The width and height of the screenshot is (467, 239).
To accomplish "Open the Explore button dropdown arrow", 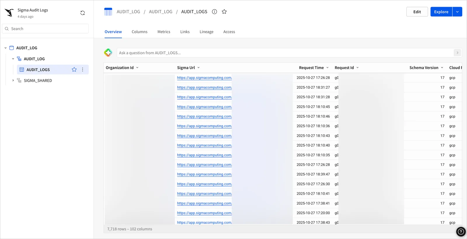I will pyautogui.click(x=457, y=12).
